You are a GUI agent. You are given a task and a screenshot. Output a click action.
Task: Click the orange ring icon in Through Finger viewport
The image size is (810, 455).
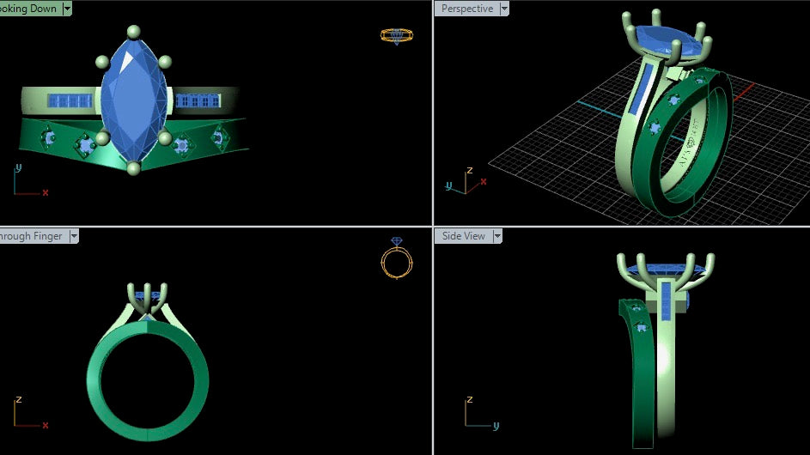pos(397,258)
